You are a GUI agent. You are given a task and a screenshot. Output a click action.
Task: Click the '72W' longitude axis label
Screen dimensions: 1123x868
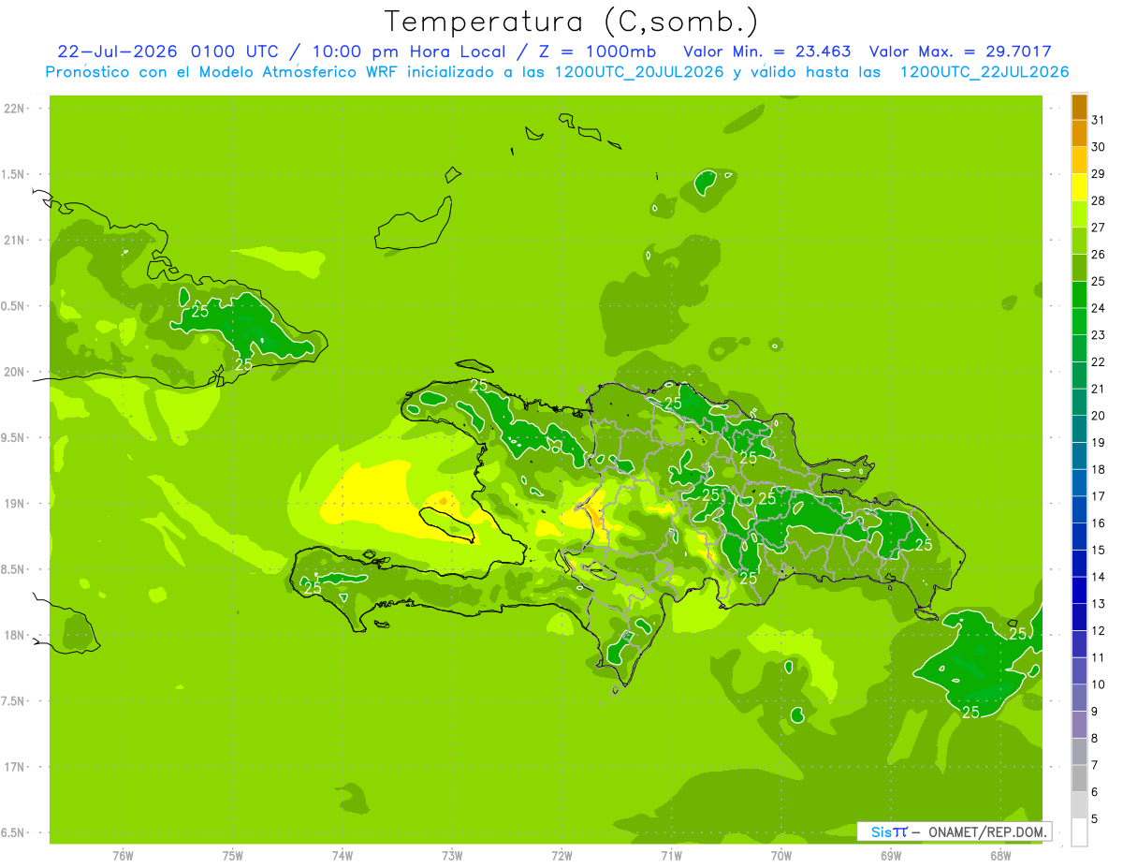(x=561, y=856)
